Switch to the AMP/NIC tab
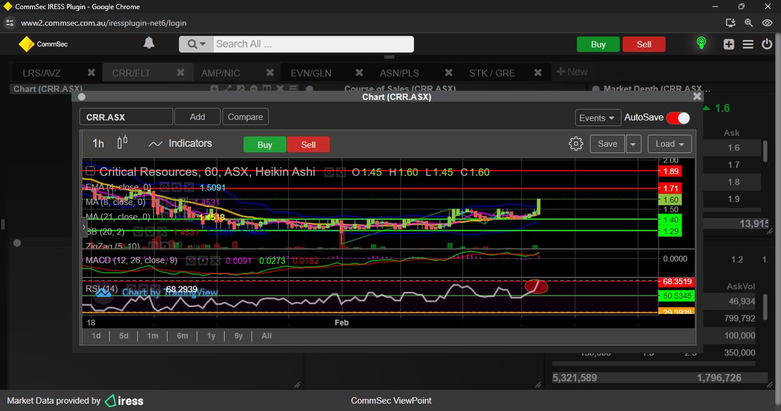This screenshot has height=411, width=781. tap(221, 73)
